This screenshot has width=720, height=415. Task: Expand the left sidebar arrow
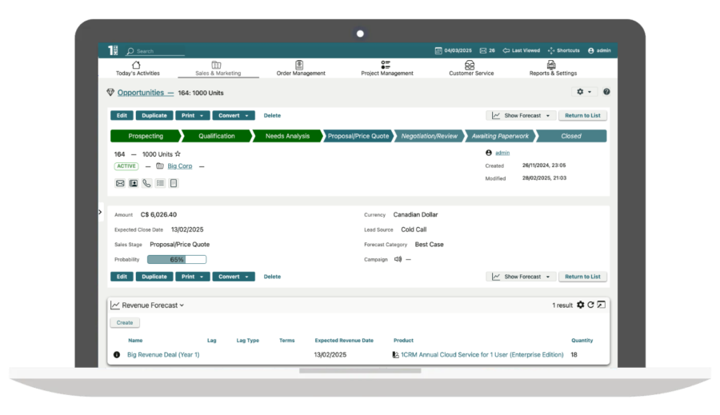(100, 213)
